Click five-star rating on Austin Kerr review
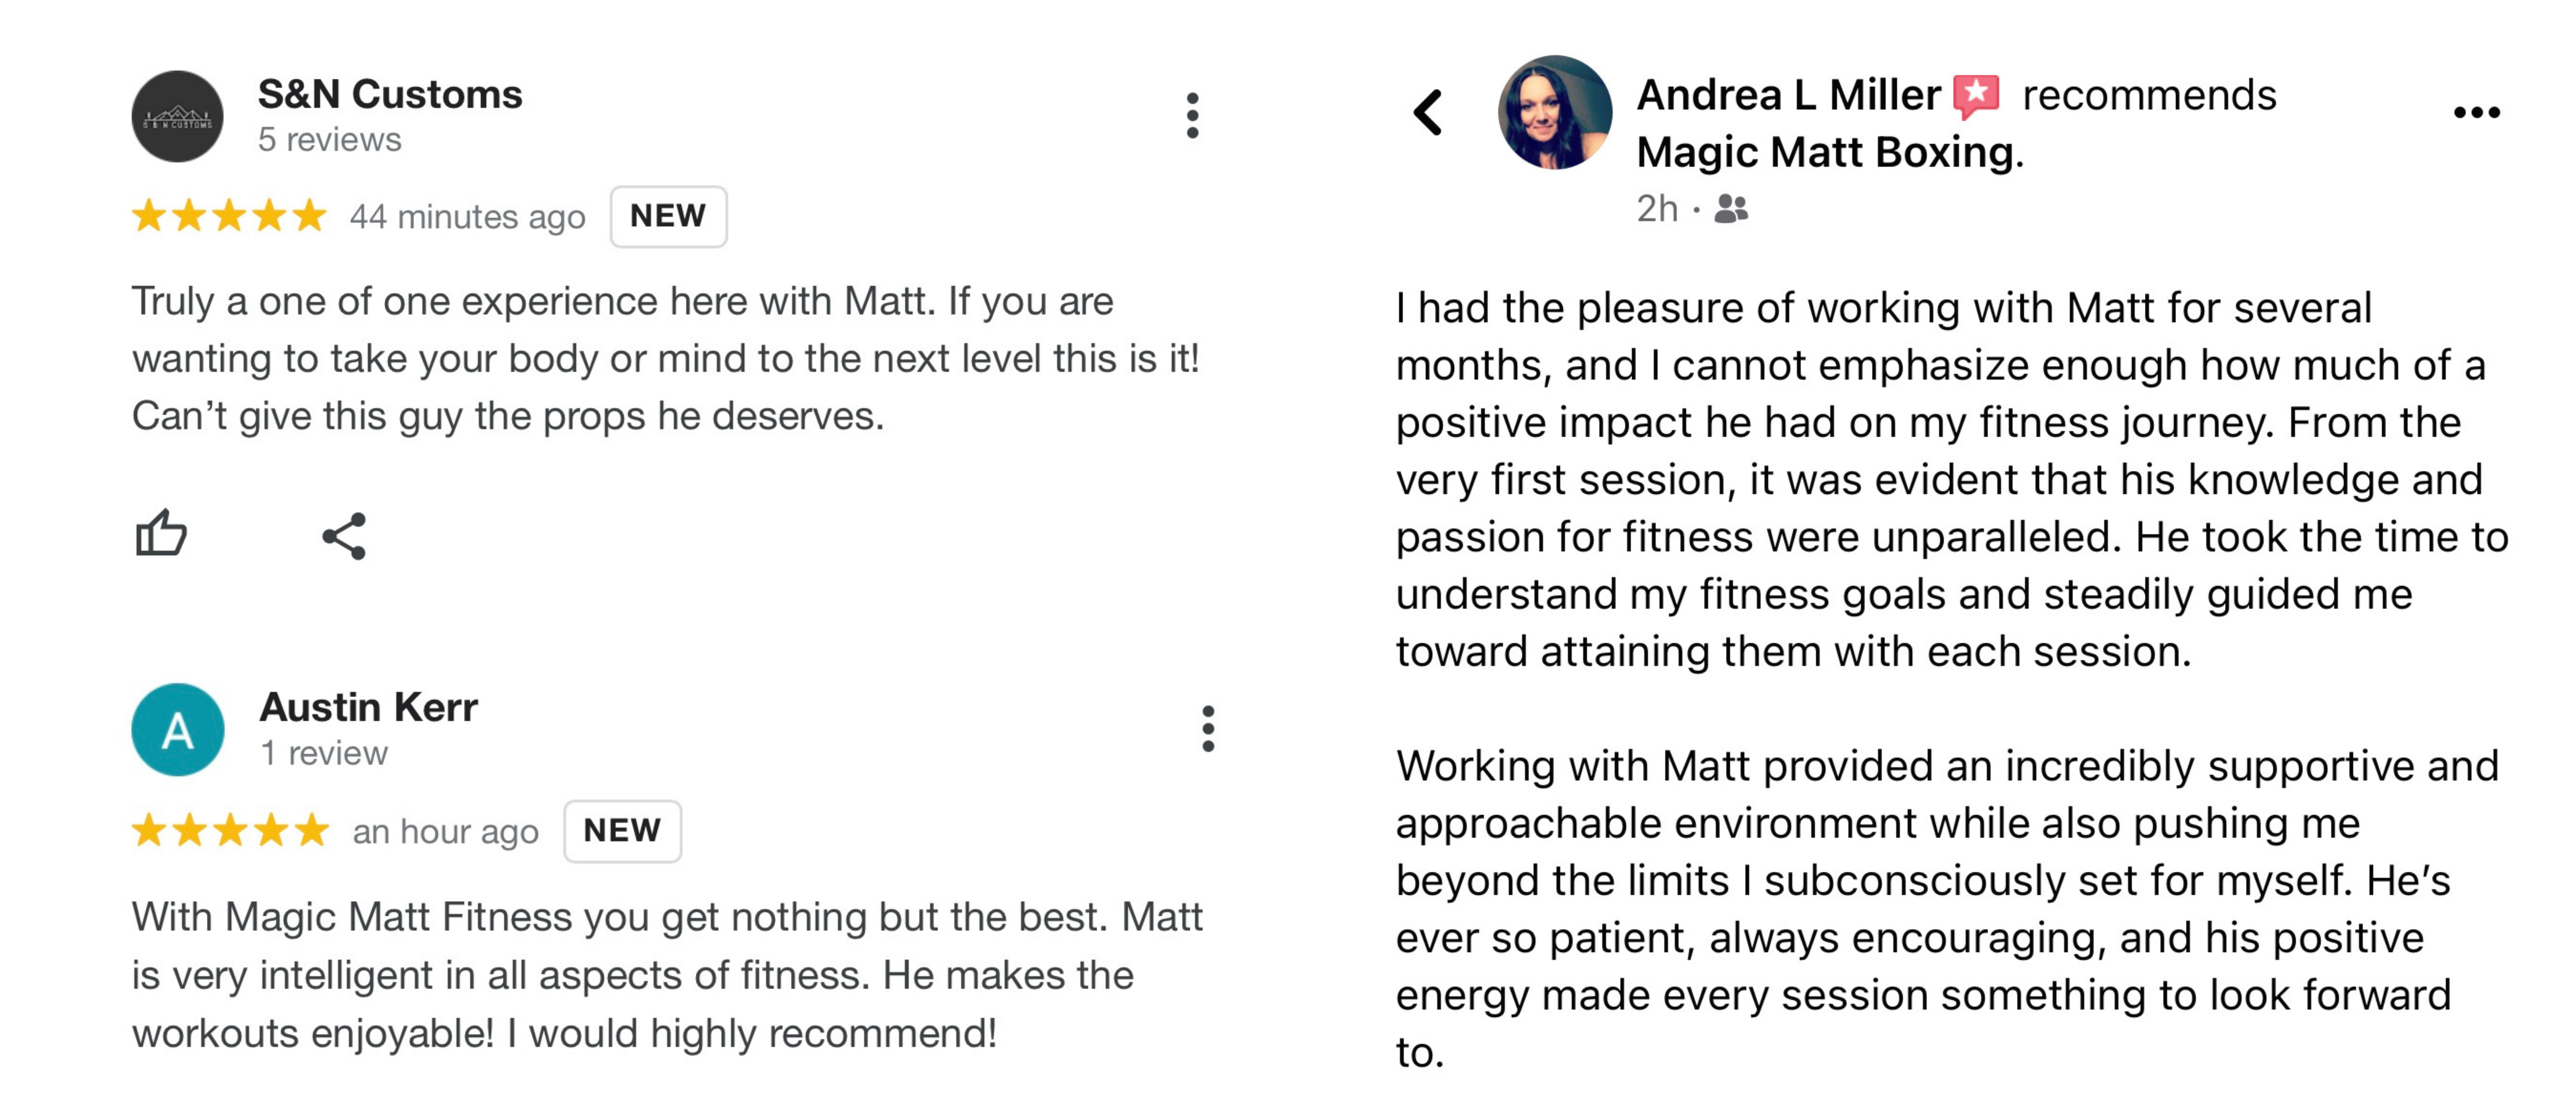The image size is (2576, 1117). pyautogui.click(x=230, y=829)
